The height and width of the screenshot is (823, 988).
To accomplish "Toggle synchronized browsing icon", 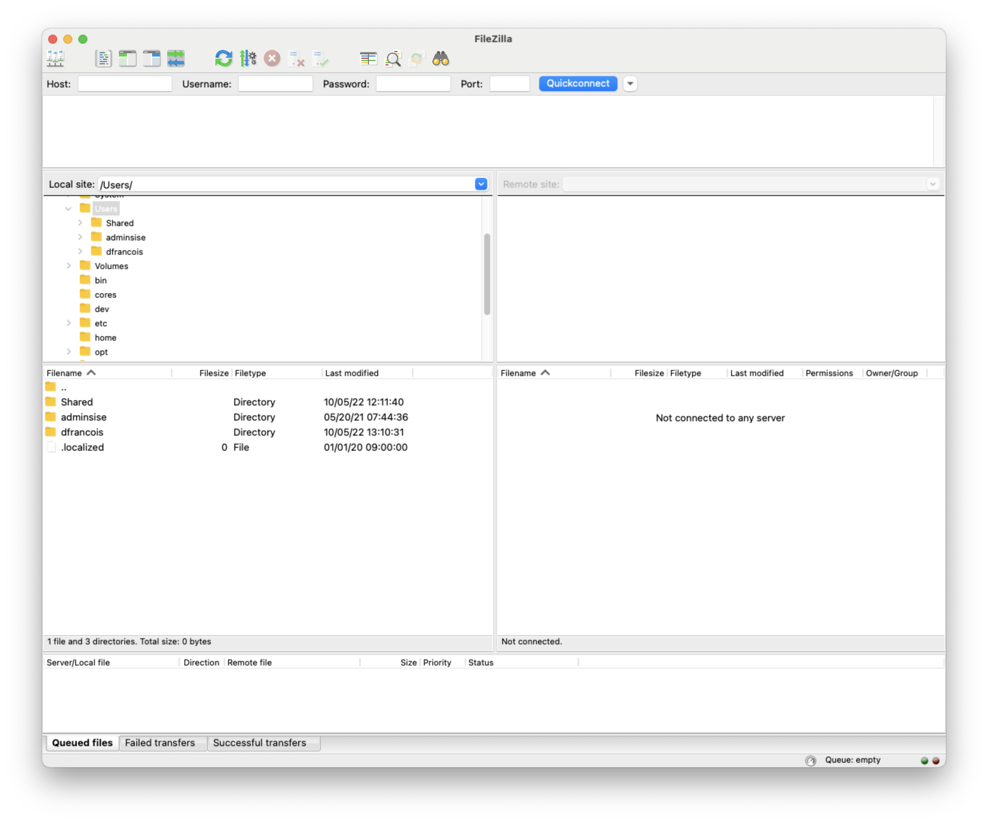I will click(x=417, y=59).
